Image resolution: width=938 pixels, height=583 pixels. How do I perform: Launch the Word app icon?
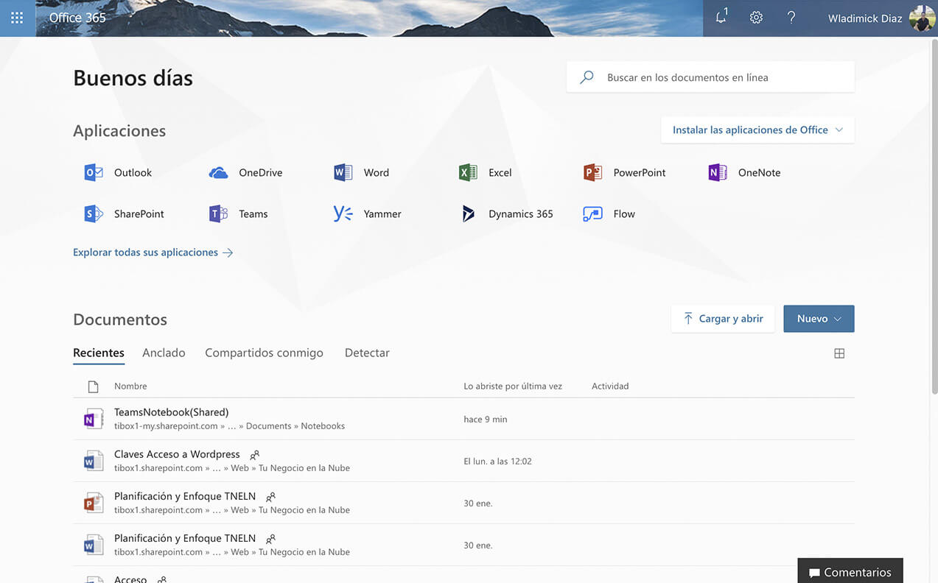coord(343,172)
